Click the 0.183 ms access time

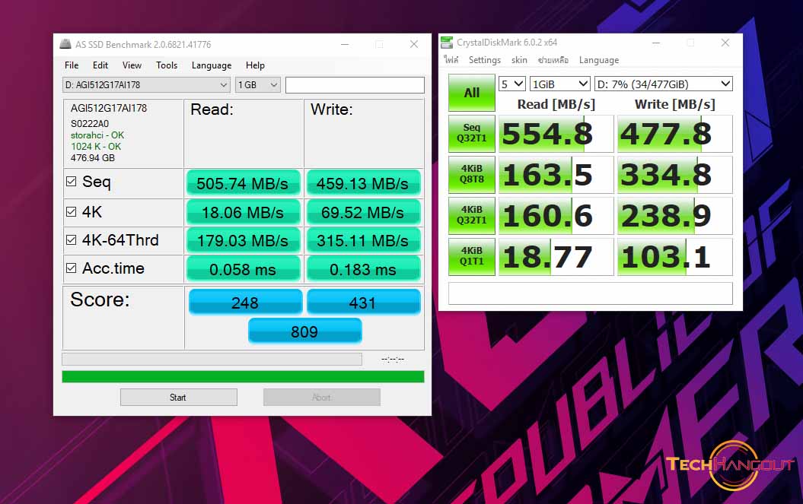pos(363,269)
